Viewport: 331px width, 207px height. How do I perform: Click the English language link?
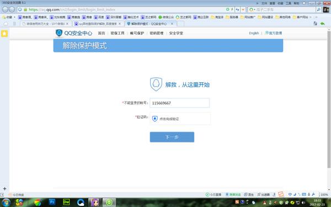click(254, 33)
